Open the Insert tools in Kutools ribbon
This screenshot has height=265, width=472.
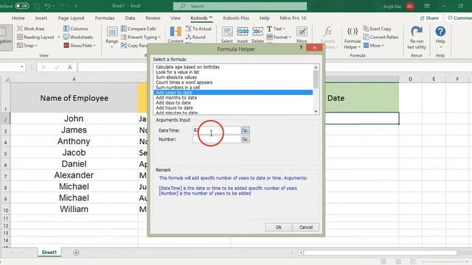pos(243,35)
